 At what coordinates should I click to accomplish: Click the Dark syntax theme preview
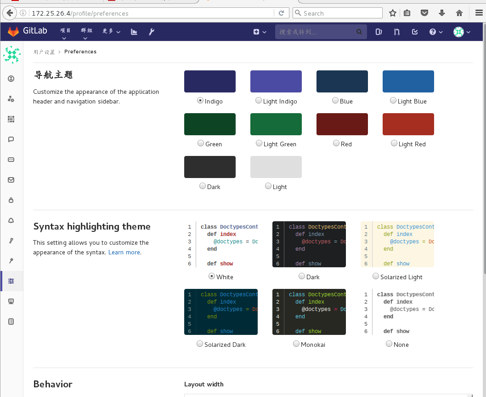pyautogui.click(x=309, y=244)
